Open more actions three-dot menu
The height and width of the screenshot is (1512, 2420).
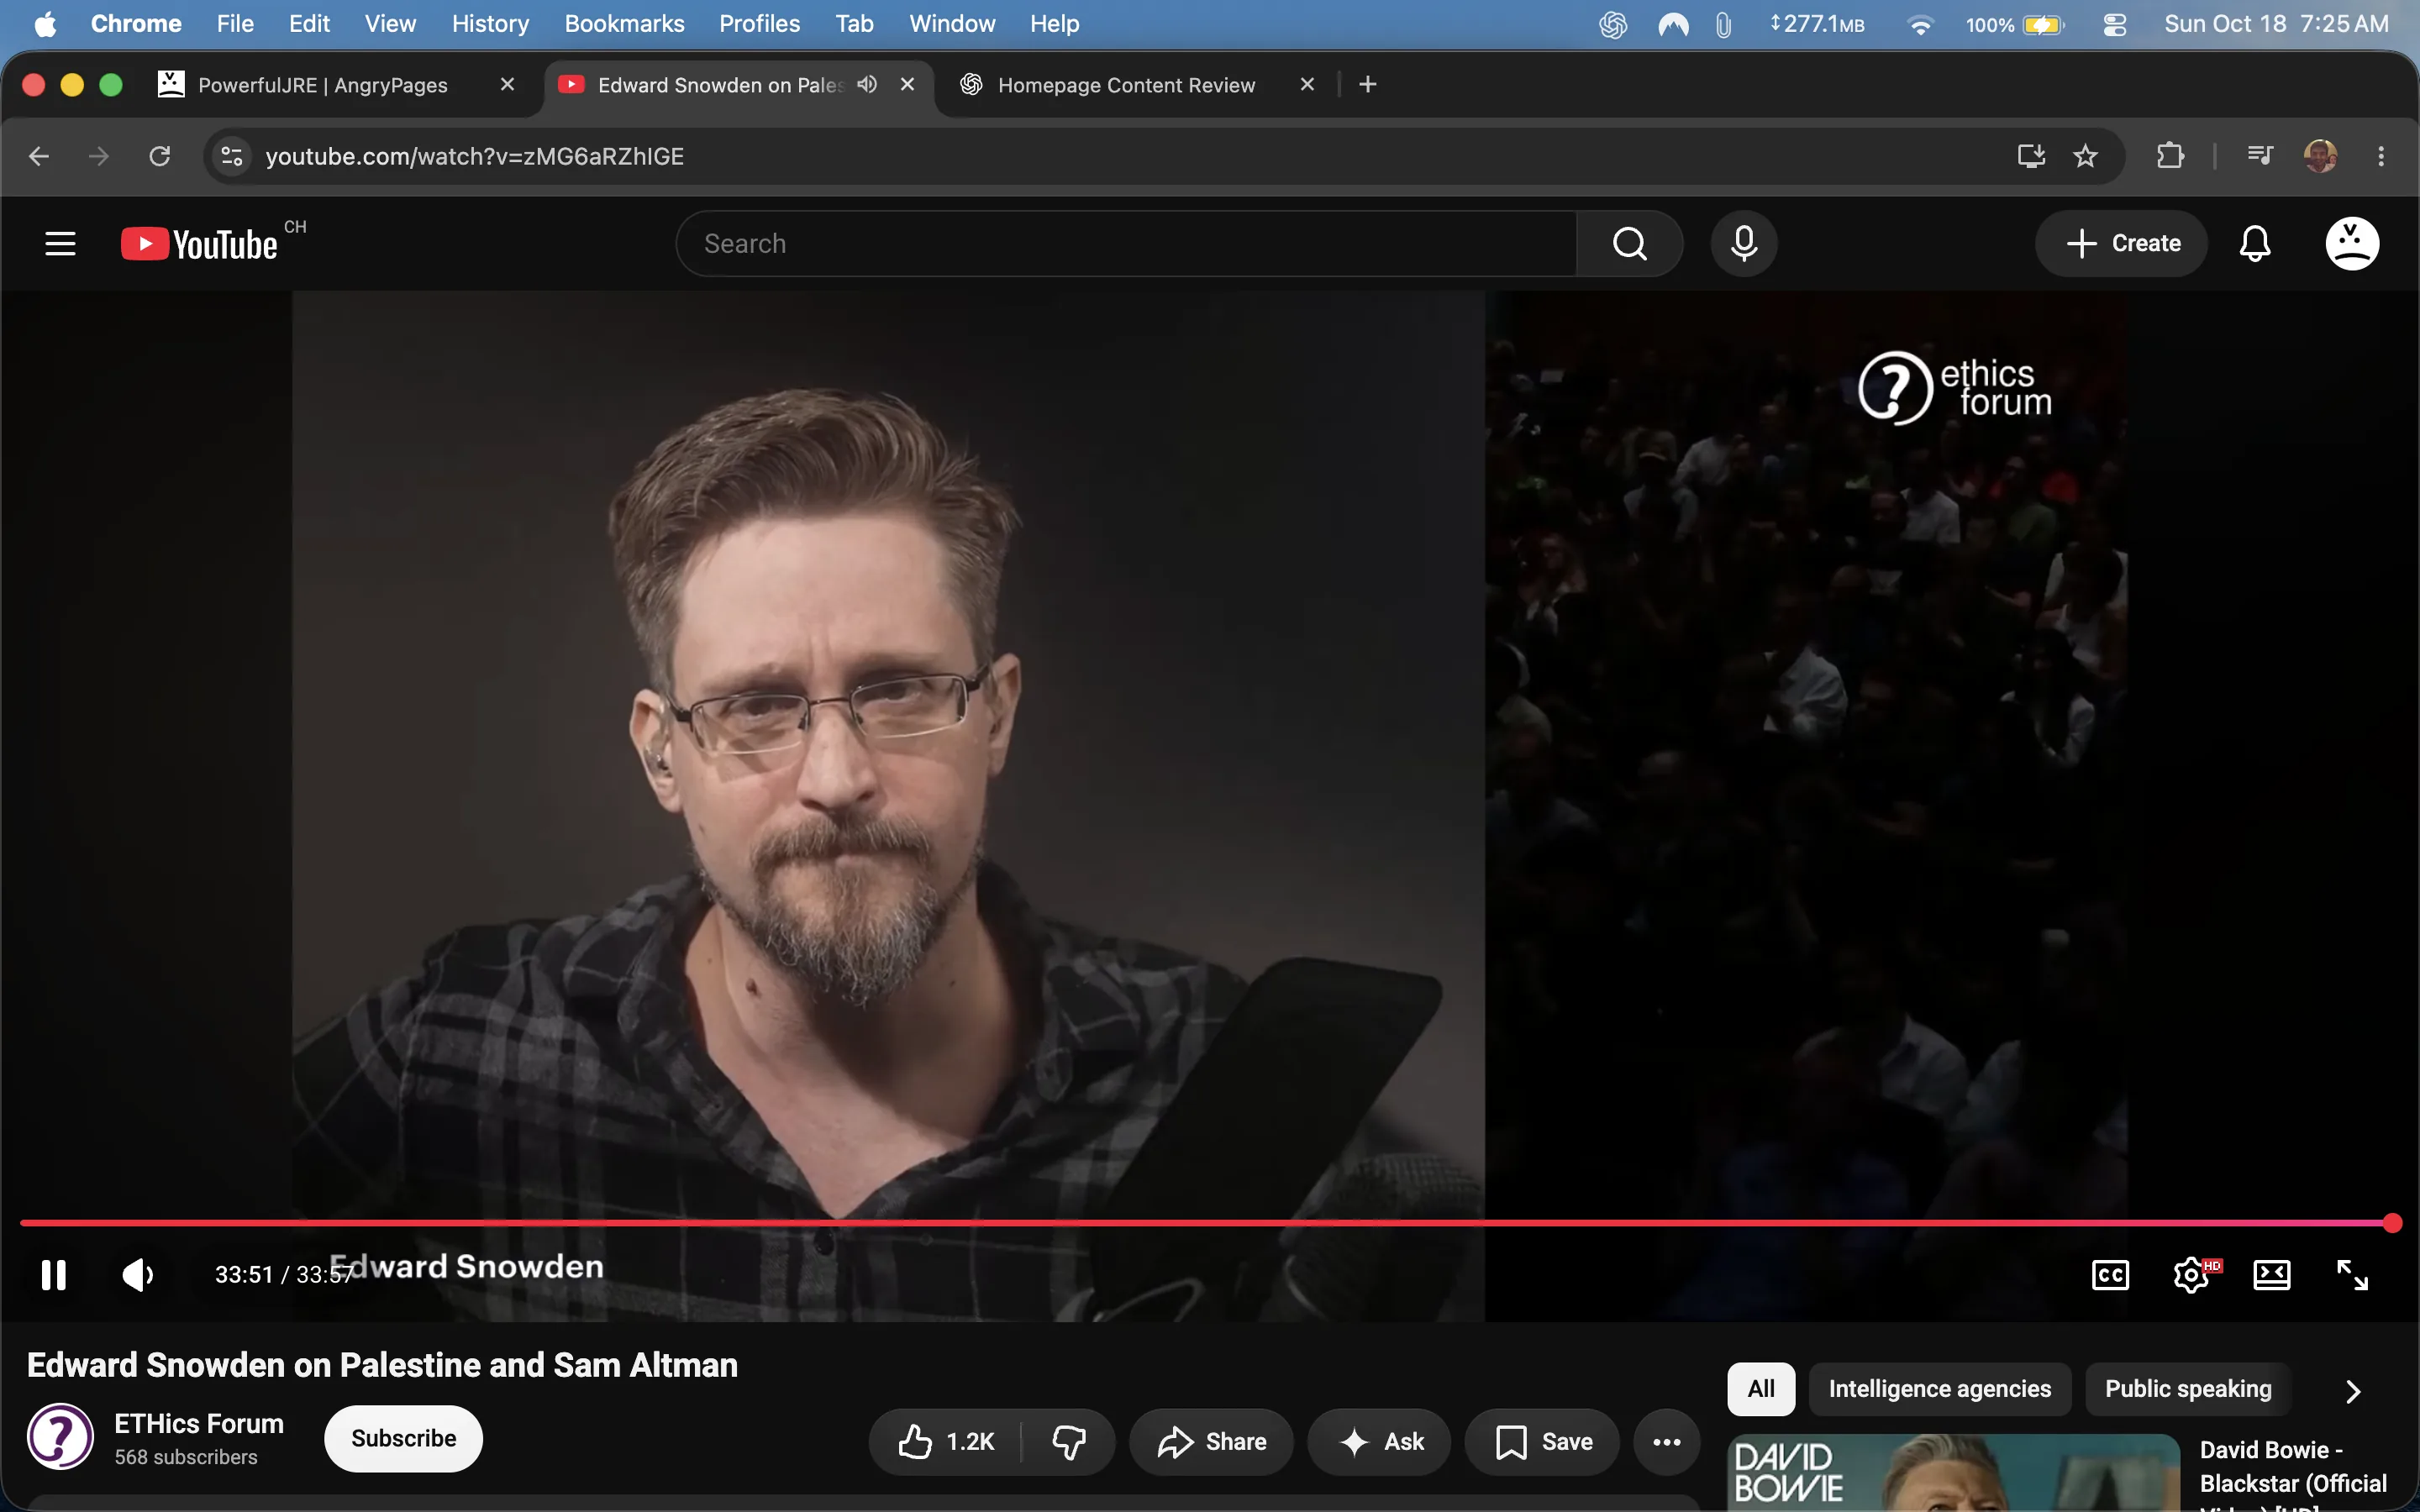pos(1666,1441)
